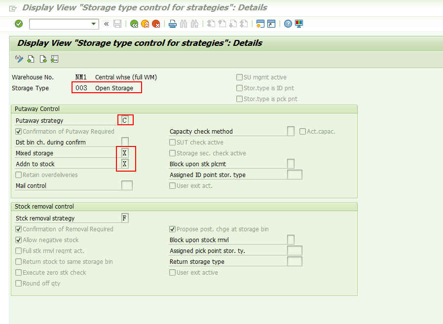Click the Create New Session icon
The width and height of the screenshot is (443, 324).
(260, 24)
